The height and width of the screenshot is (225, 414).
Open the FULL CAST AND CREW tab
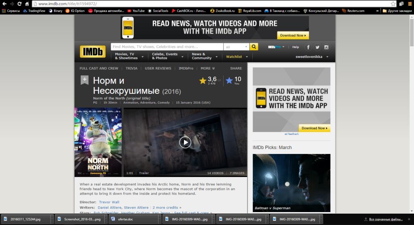(x=99, y=68)
